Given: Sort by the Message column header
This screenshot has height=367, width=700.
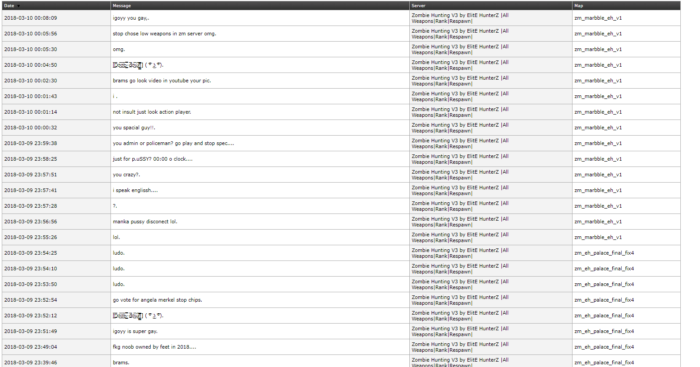Looking at the screenshot, I should (x=122, y=6).
